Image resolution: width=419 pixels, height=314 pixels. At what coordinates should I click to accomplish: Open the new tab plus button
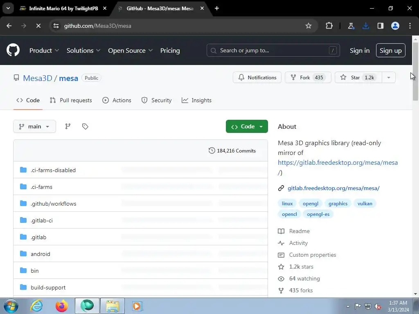[x=217, y=8]
